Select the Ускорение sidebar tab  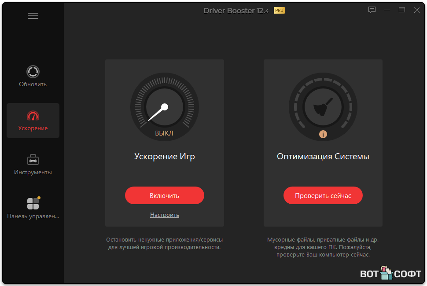(33, 121)
